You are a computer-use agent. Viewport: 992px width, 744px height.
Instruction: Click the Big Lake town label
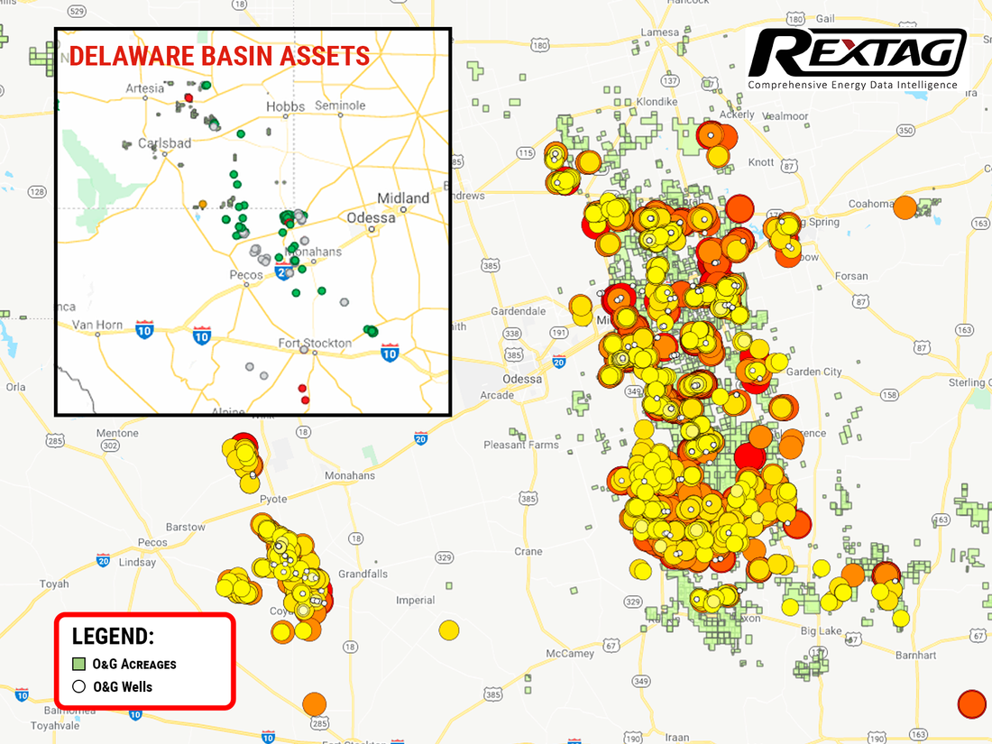click(821, 630)
